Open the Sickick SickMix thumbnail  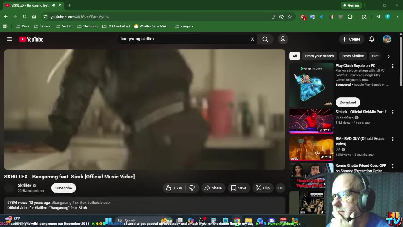coord(311,121)
